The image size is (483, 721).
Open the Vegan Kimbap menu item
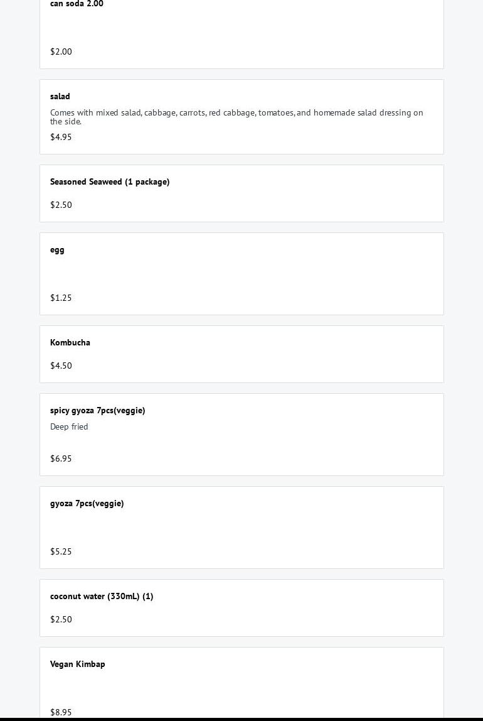78,664
